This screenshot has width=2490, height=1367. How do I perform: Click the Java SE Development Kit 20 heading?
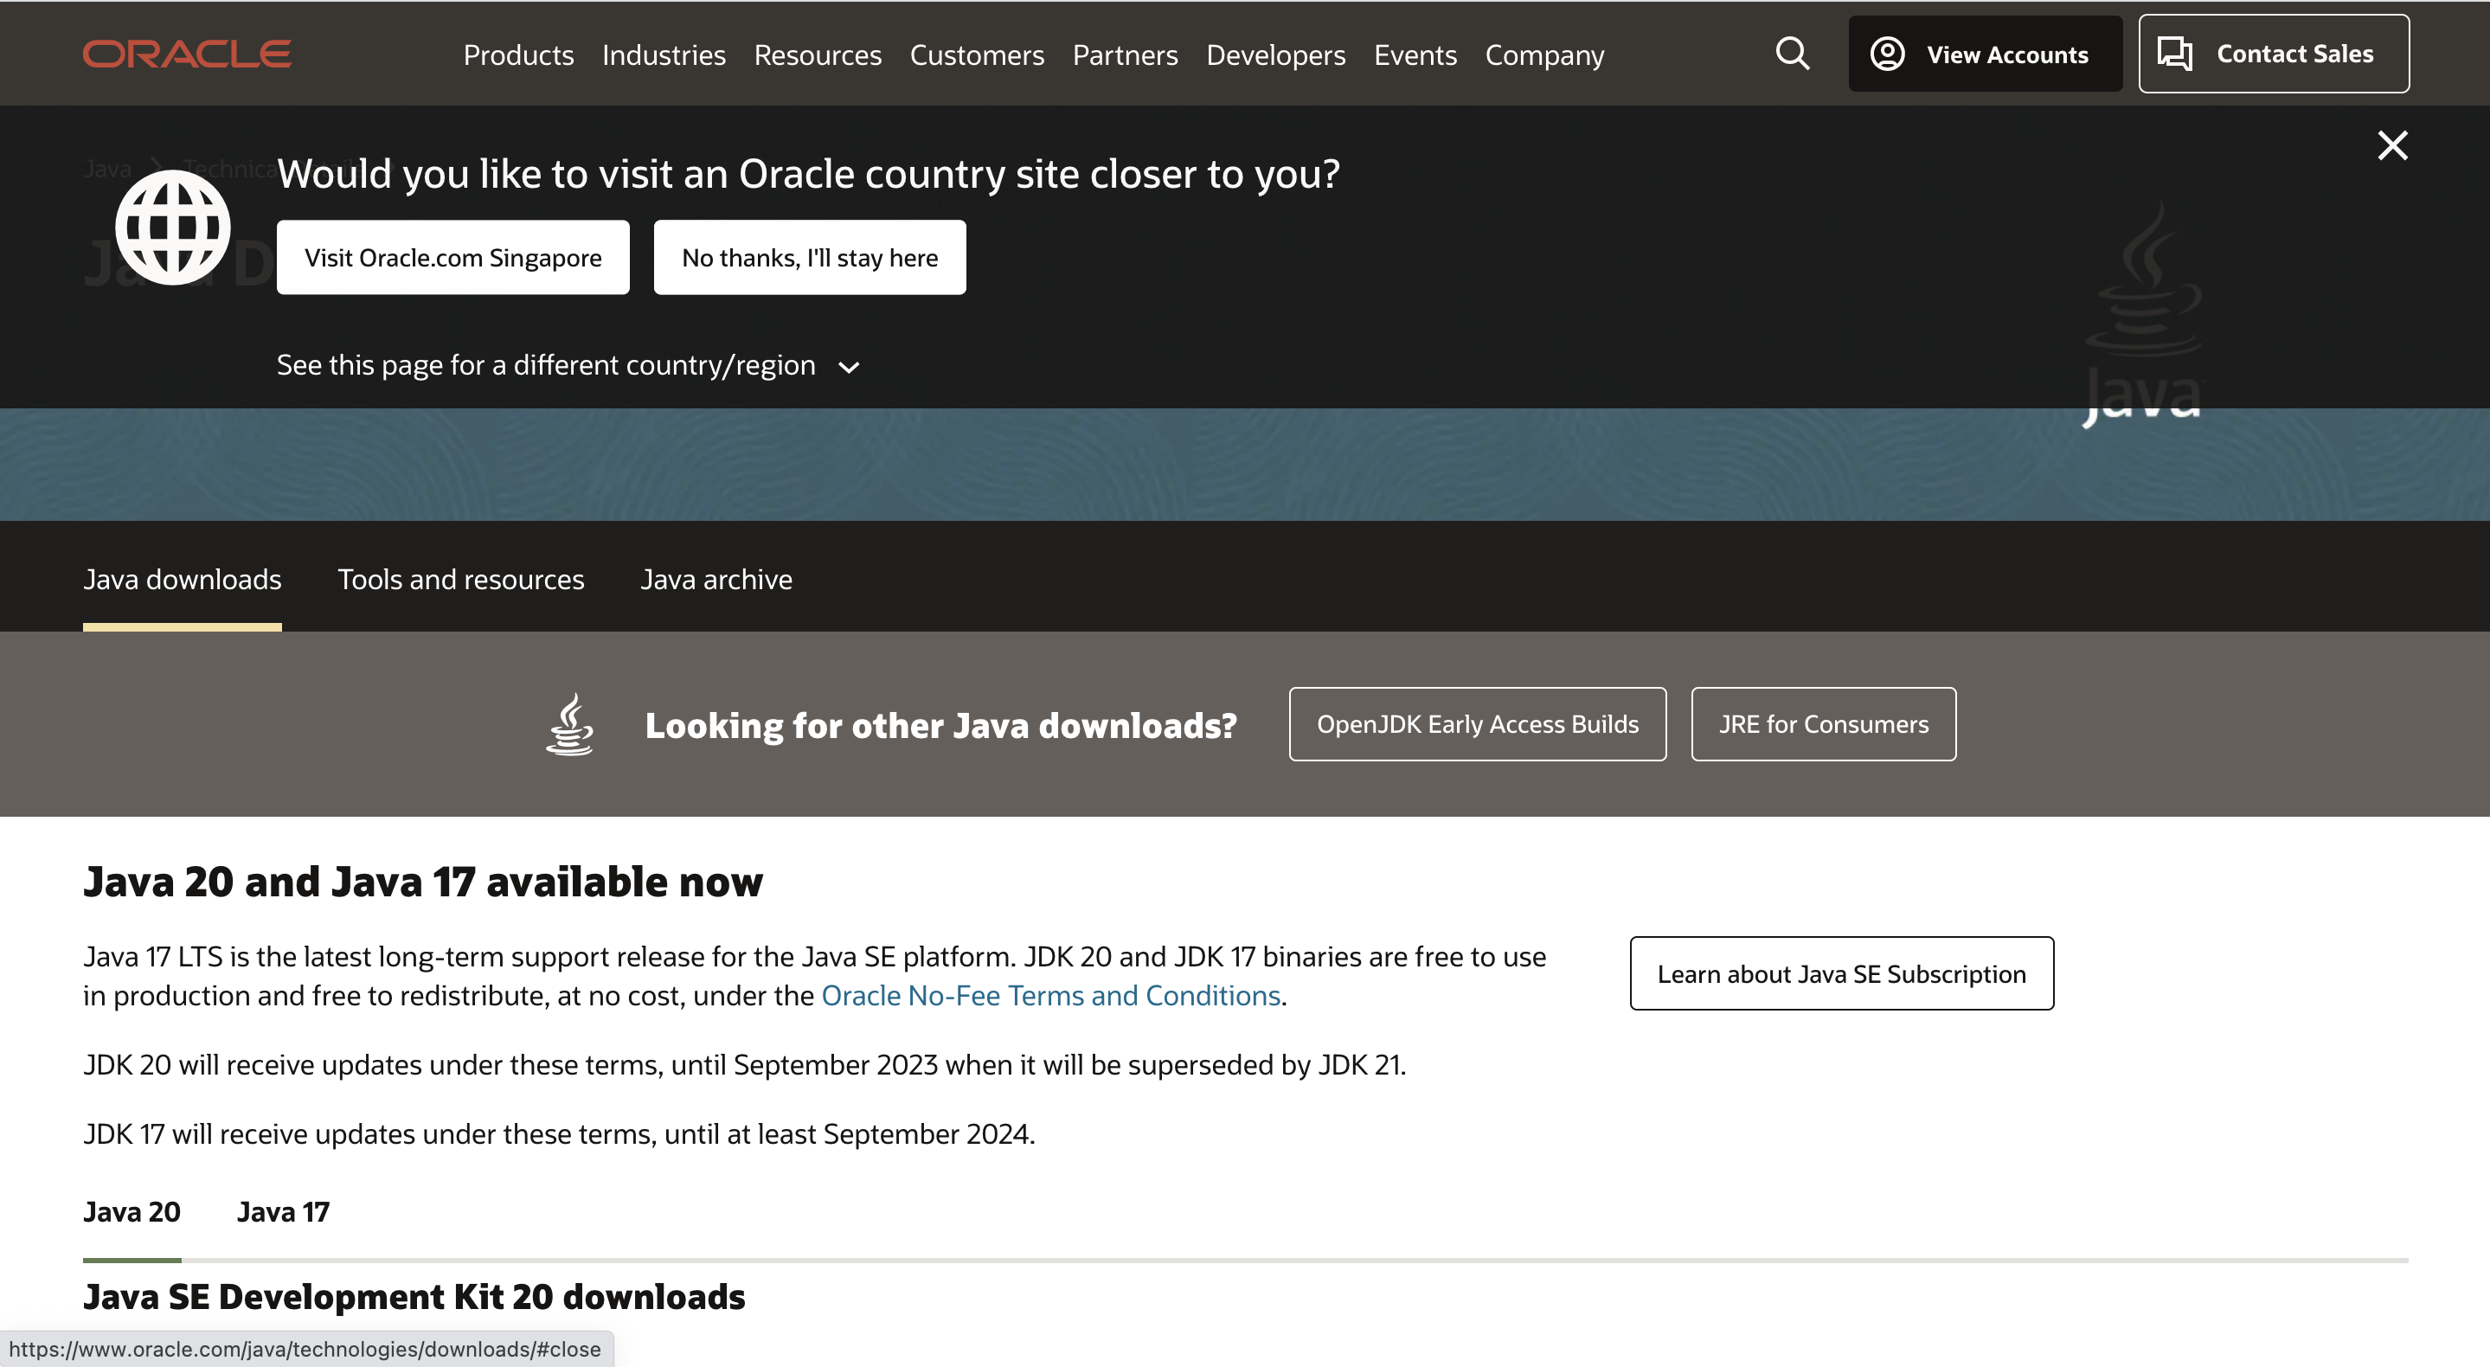point(414,1296)
